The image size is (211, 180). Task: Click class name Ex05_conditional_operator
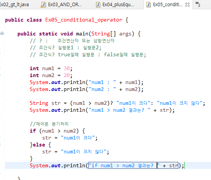click(84, 20)
